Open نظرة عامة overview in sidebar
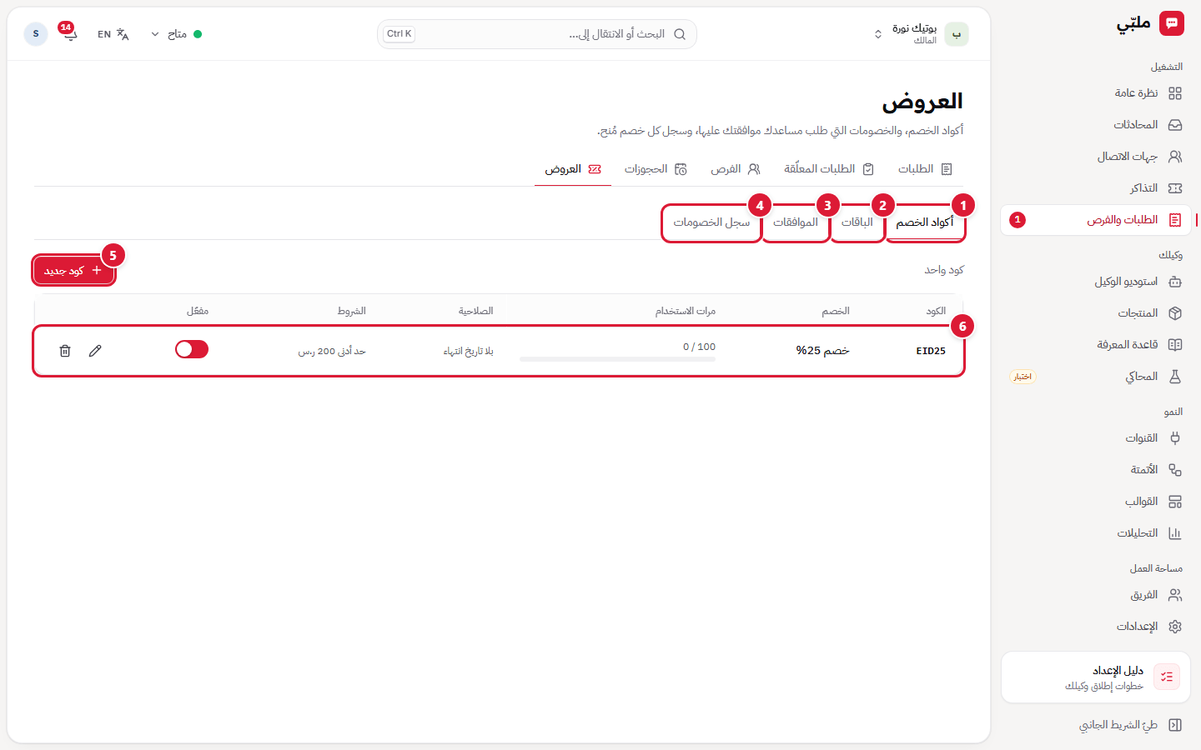Image resolution: width=1201 pixels, height=750 pixels. pos(1096,93)
